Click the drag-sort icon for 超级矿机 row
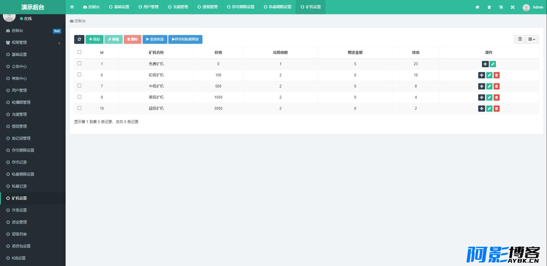The width and height of the screenshot is (547, 266). 482,108
